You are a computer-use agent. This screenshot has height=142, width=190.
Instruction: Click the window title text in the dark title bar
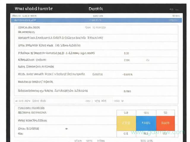click(34, 9)
